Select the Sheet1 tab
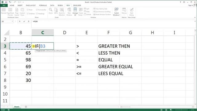197x111 pixels. tap(17, 107)
